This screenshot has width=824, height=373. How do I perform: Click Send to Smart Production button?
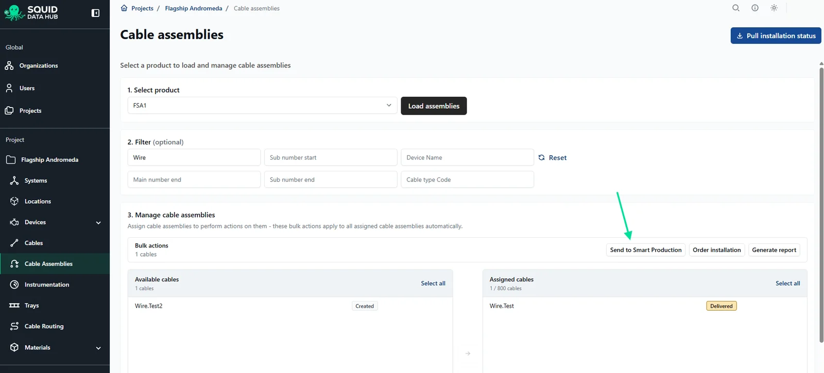[646, 250]
